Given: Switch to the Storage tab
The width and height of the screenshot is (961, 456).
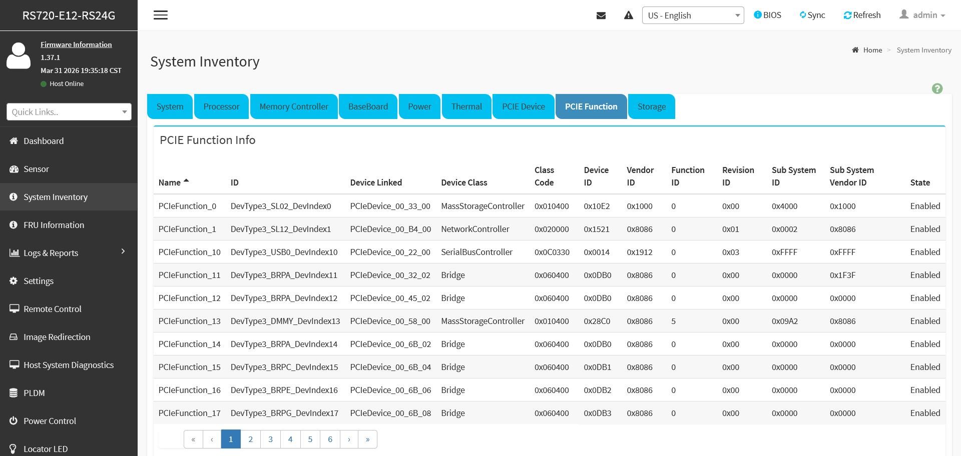Looking at the screenshot, I should click(x=652, y=106).
